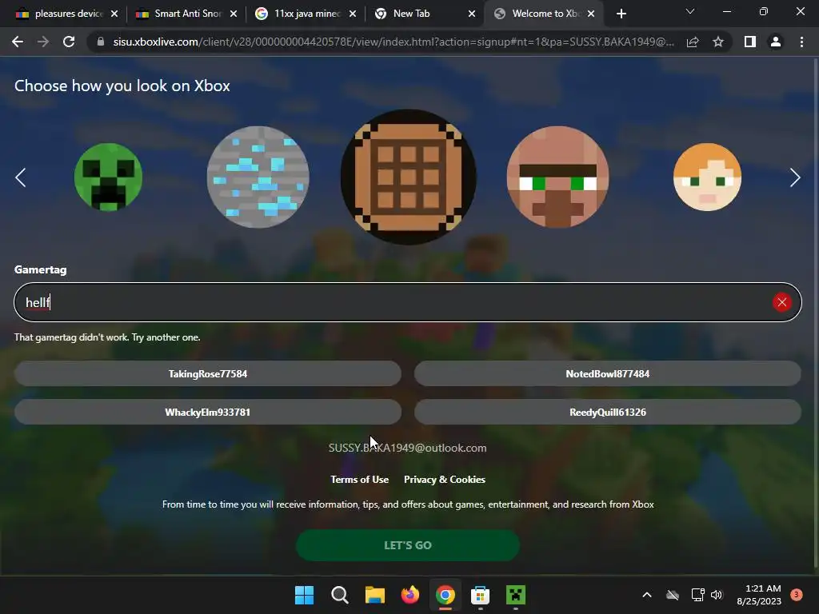Show next gamerpics with right arrow
The height and width of the screenshot is (614, 819).
coord(795,177)
